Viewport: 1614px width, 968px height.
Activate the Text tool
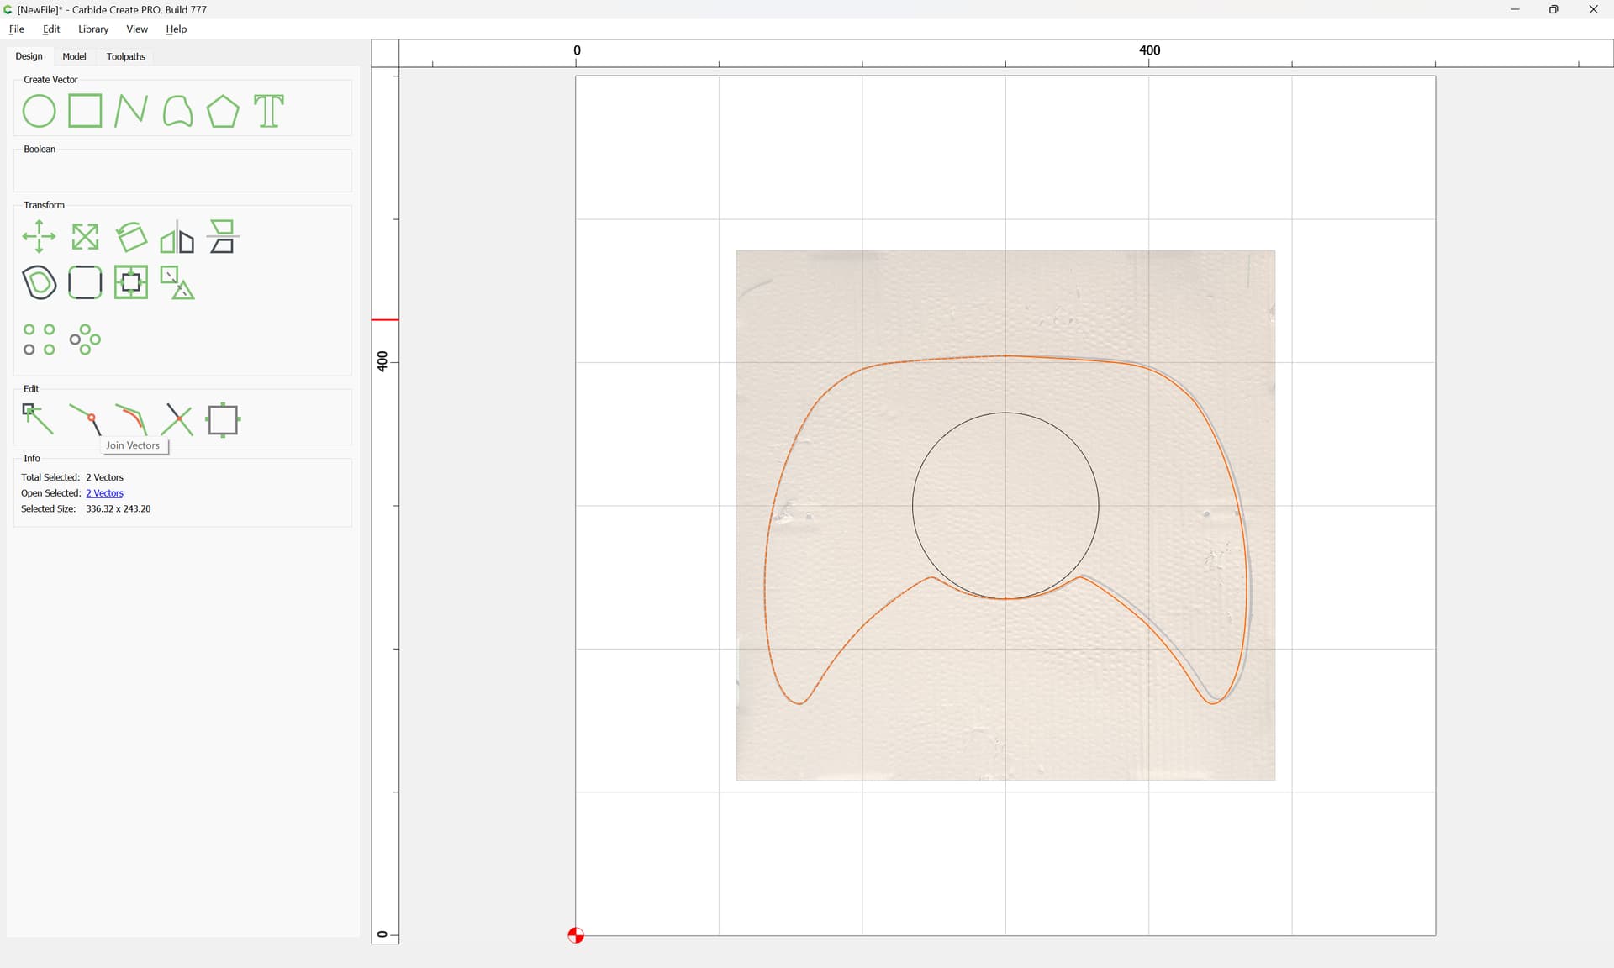(x=269, y=111)
